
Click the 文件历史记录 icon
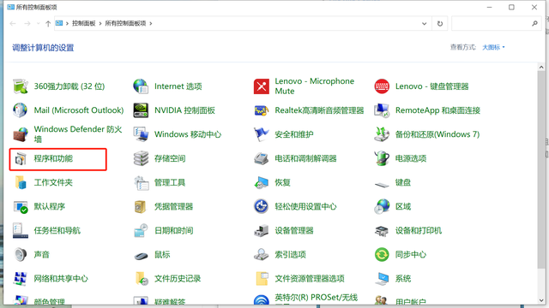pyautogui.click(x=141, y=279)
